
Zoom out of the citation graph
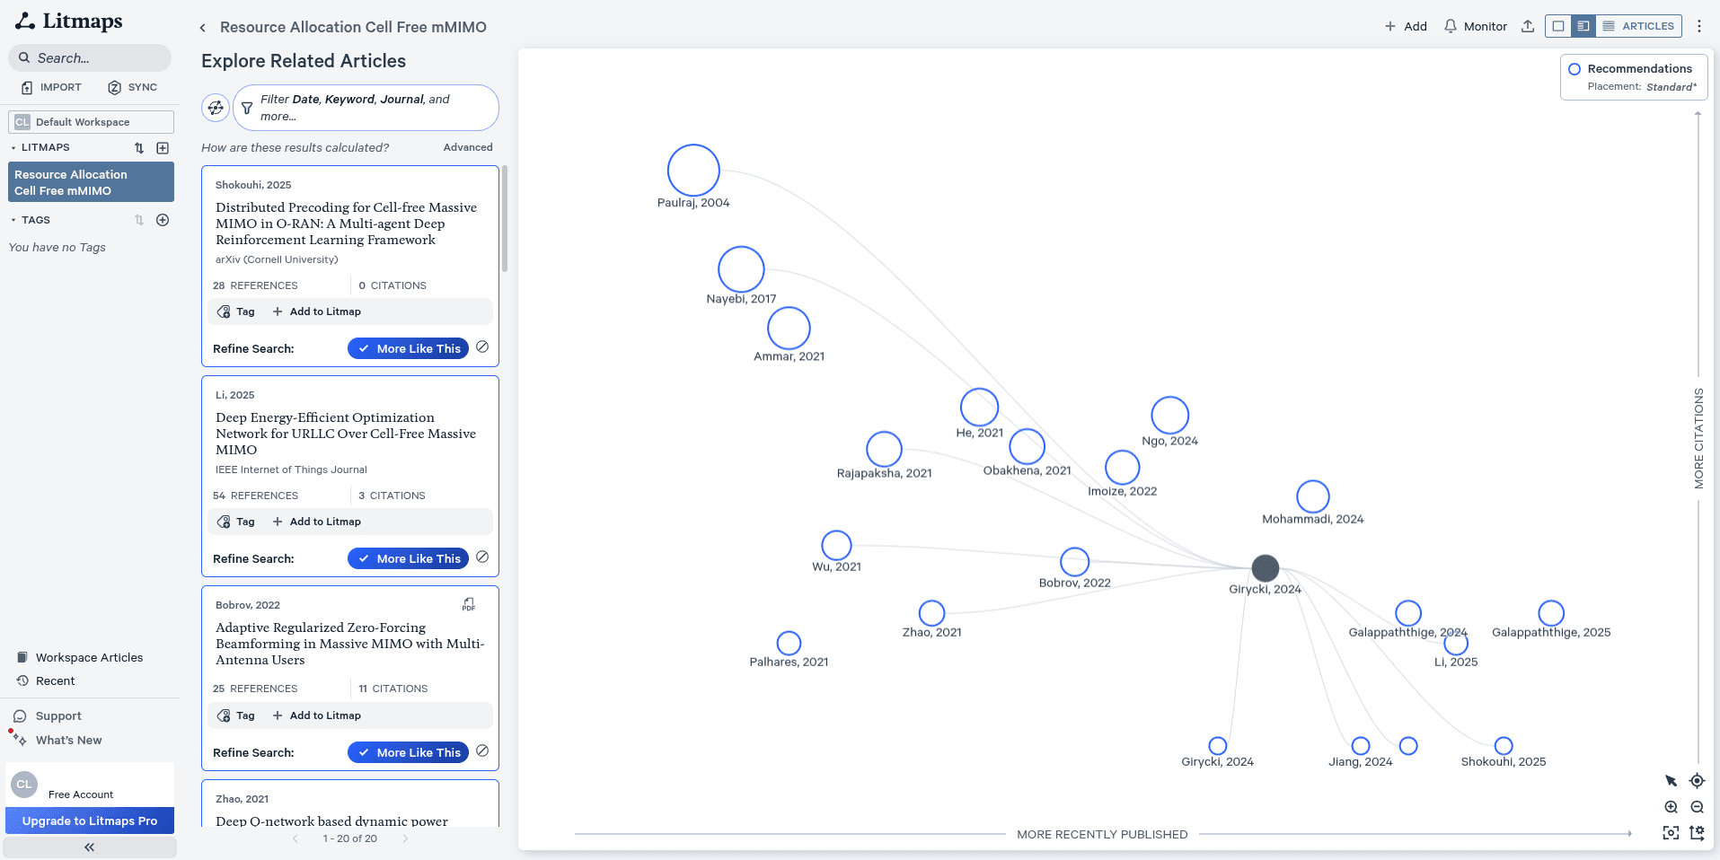point(1697,807)
